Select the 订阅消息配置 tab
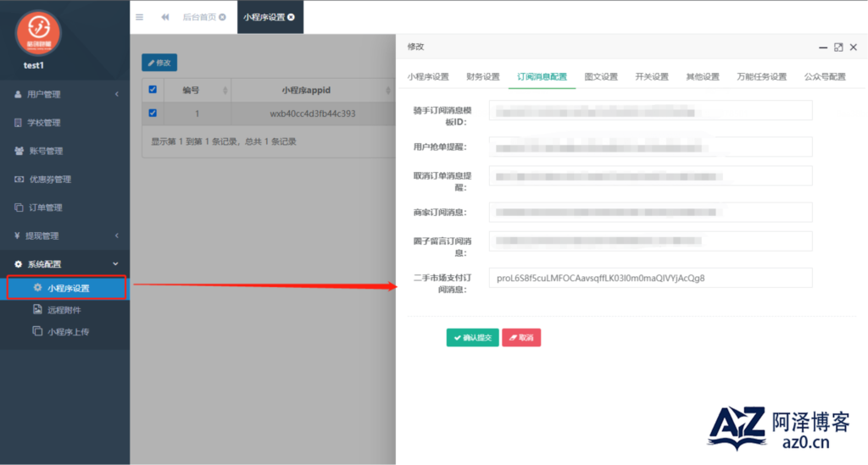Image resolution: width=868 pixels, height=465 pixels. point(542,77)
